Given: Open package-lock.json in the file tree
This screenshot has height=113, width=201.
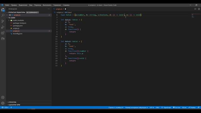Looking at the screenshot, I should (x=19, y=23).
